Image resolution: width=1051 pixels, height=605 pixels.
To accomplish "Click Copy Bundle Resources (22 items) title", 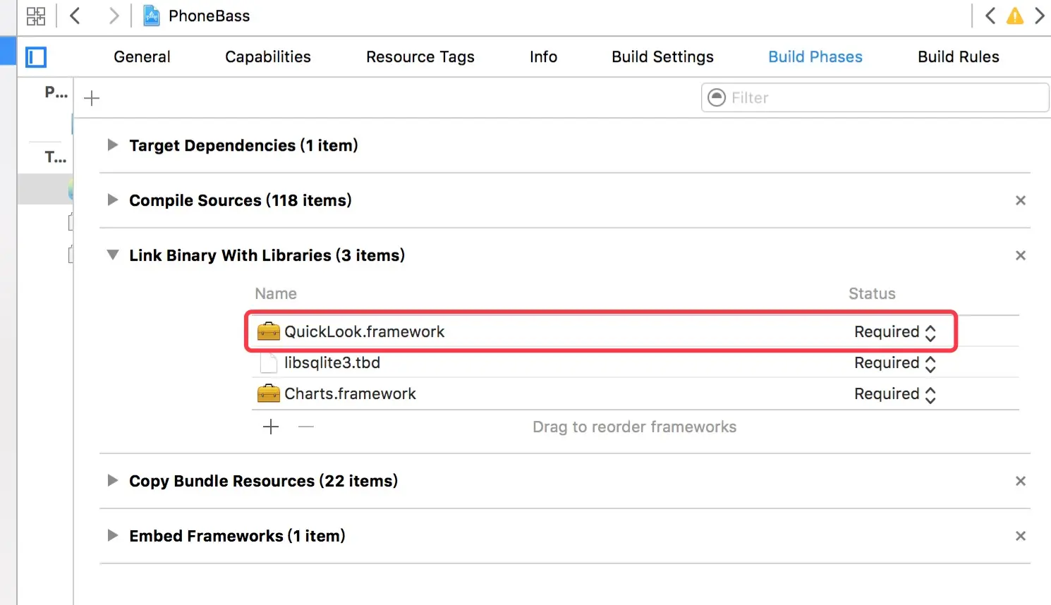I will coord(263,481).
